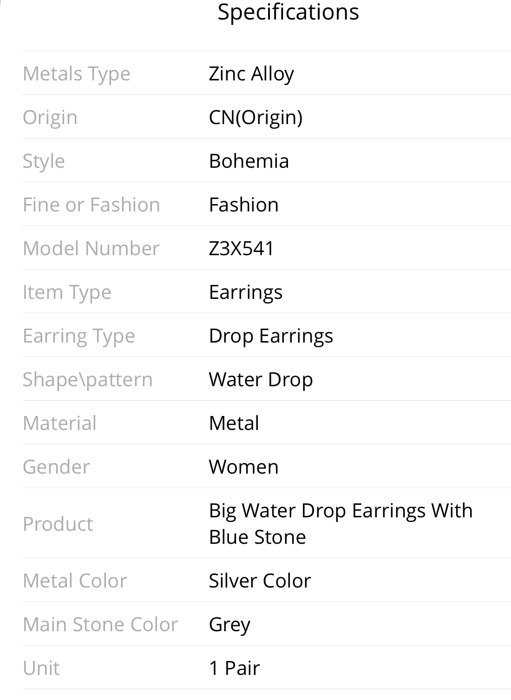This screenshot has width=511, height=700.
Task: Select the CN(Origin) origin value
Action: point(255,118)
